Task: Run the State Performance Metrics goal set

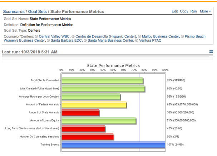Action: pos(193,11)
